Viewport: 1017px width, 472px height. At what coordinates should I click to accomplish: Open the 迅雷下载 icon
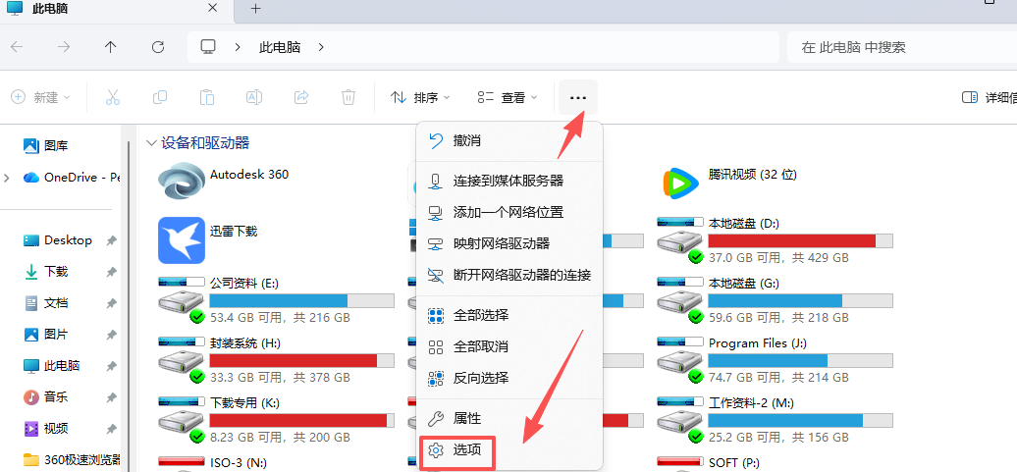(x=183, y=238)
